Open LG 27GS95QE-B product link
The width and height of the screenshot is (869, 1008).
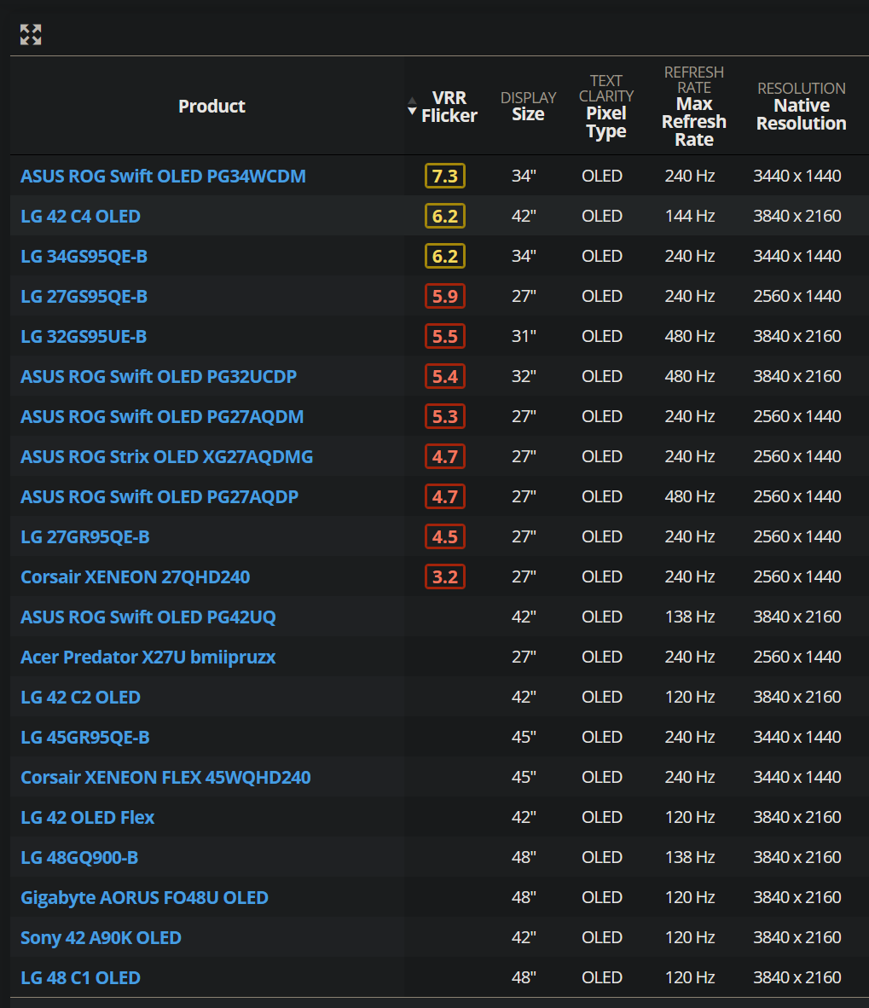point(84,297)
